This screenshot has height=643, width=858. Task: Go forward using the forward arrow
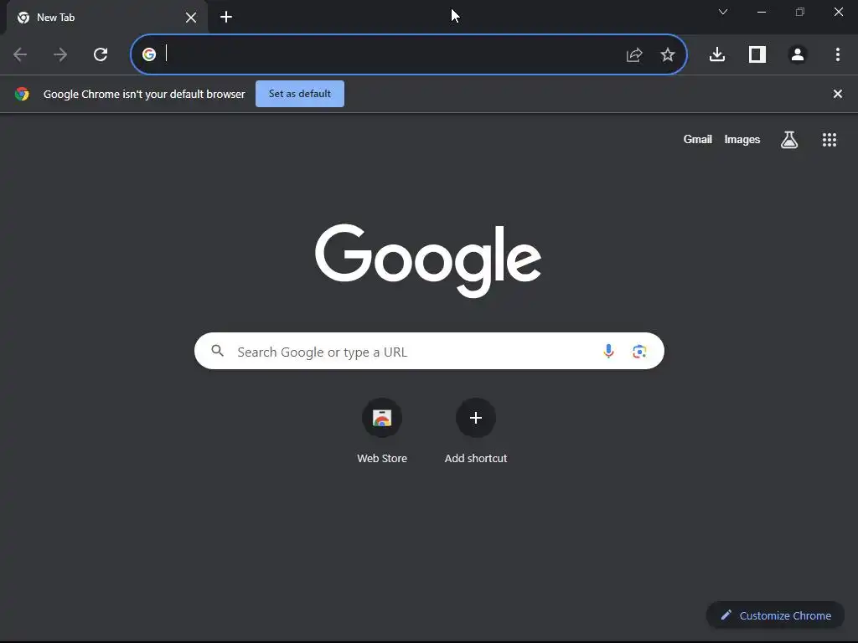pos(60,54)
